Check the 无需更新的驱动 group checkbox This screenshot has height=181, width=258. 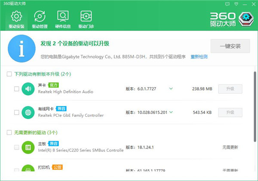tap(9, 132)
